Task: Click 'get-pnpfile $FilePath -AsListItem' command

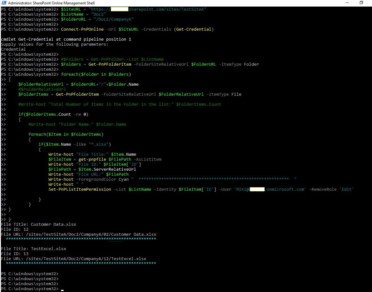Action: point(120,159)
